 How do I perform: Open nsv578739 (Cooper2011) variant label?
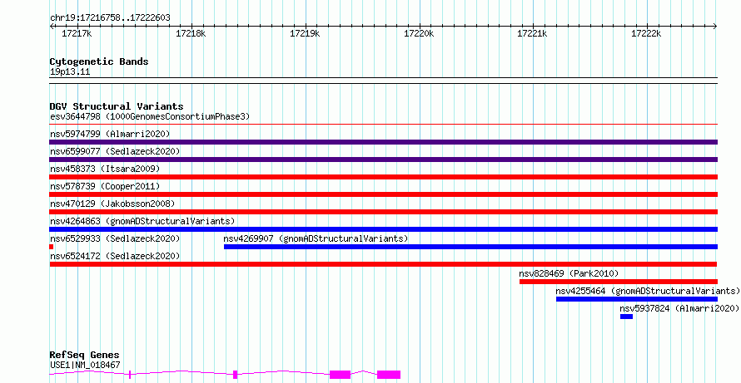click(105, 186)
